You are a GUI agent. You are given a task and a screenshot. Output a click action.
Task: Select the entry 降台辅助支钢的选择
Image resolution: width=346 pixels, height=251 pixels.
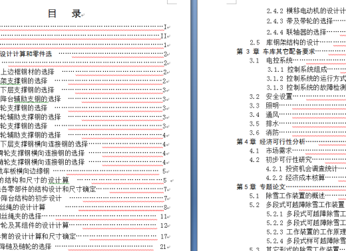pyautogui.click(x=31, y=99)
